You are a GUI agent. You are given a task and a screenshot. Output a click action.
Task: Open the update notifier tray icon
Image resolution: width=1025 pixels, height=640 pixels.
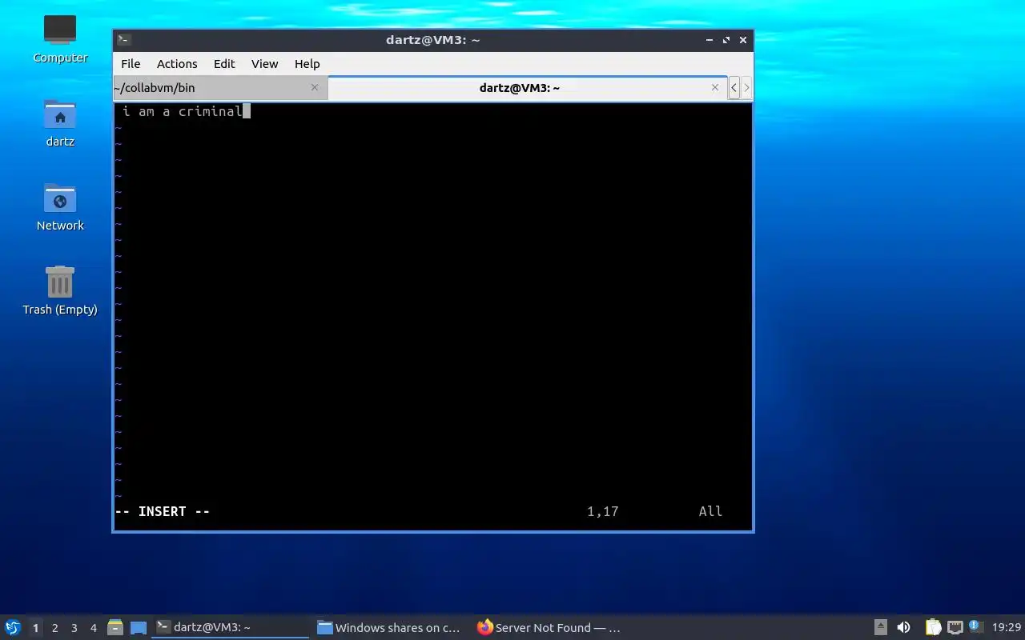975,626
